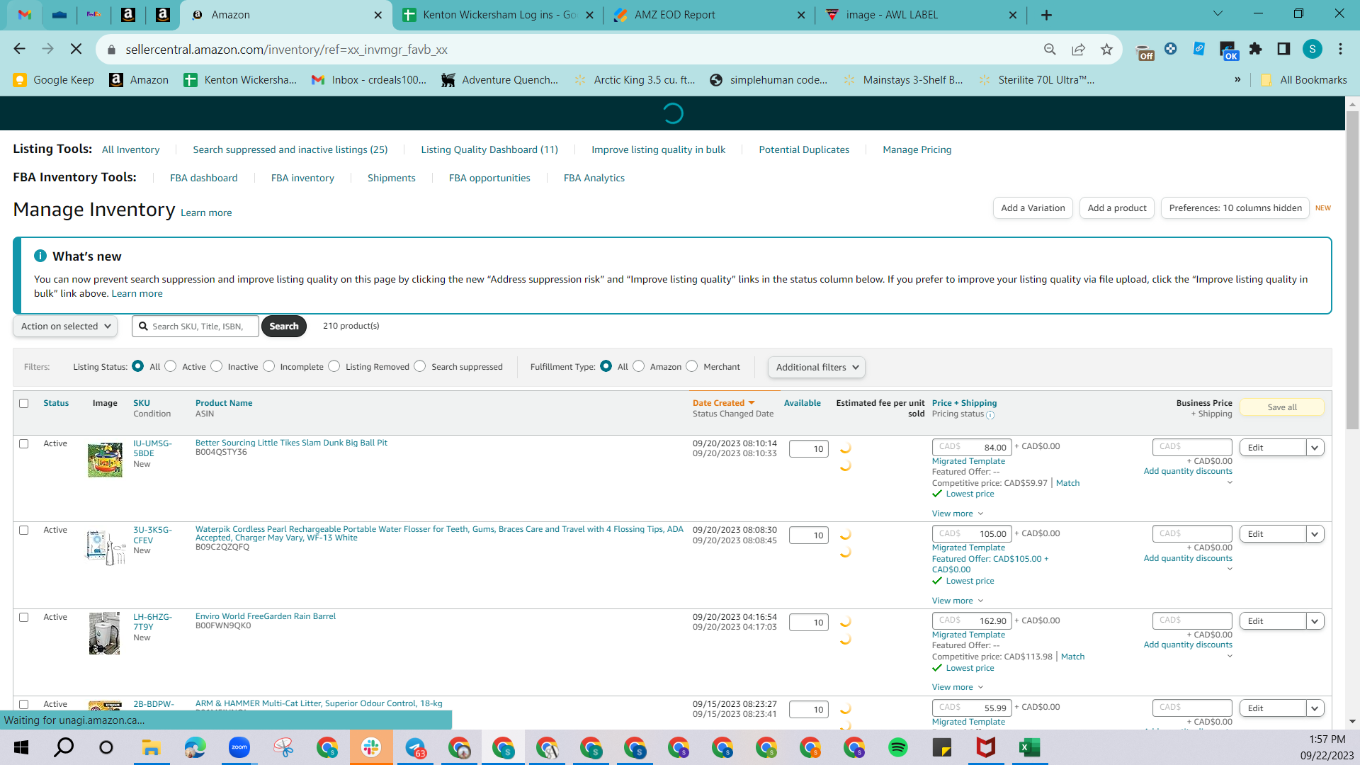The image size is (1360, 765).
Task: Open Shipments in FBA Inventory Tools
Action: (x=392, y=178)
